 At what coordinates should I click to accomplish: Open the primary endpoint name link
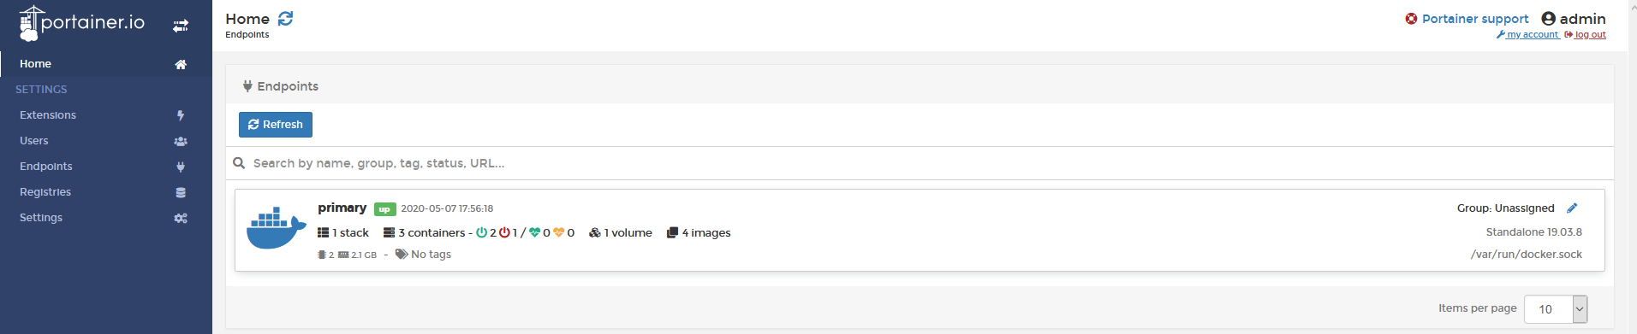click(342, 208)
